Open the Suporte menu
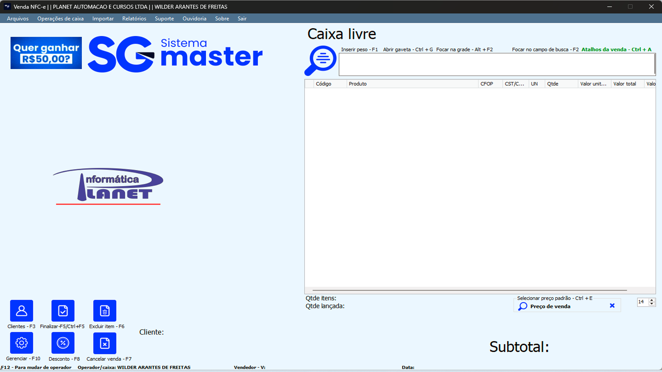This screenshot has height=372, width=662. [x=164, y=18]
